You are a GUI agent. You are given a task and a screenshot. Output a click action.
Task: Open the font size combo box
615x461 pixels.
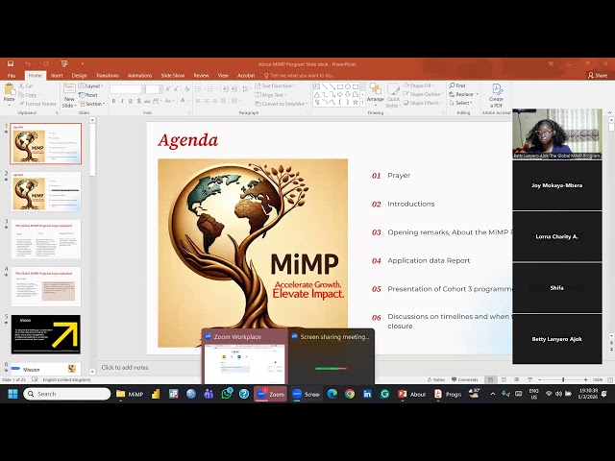[x=154, y=89]
